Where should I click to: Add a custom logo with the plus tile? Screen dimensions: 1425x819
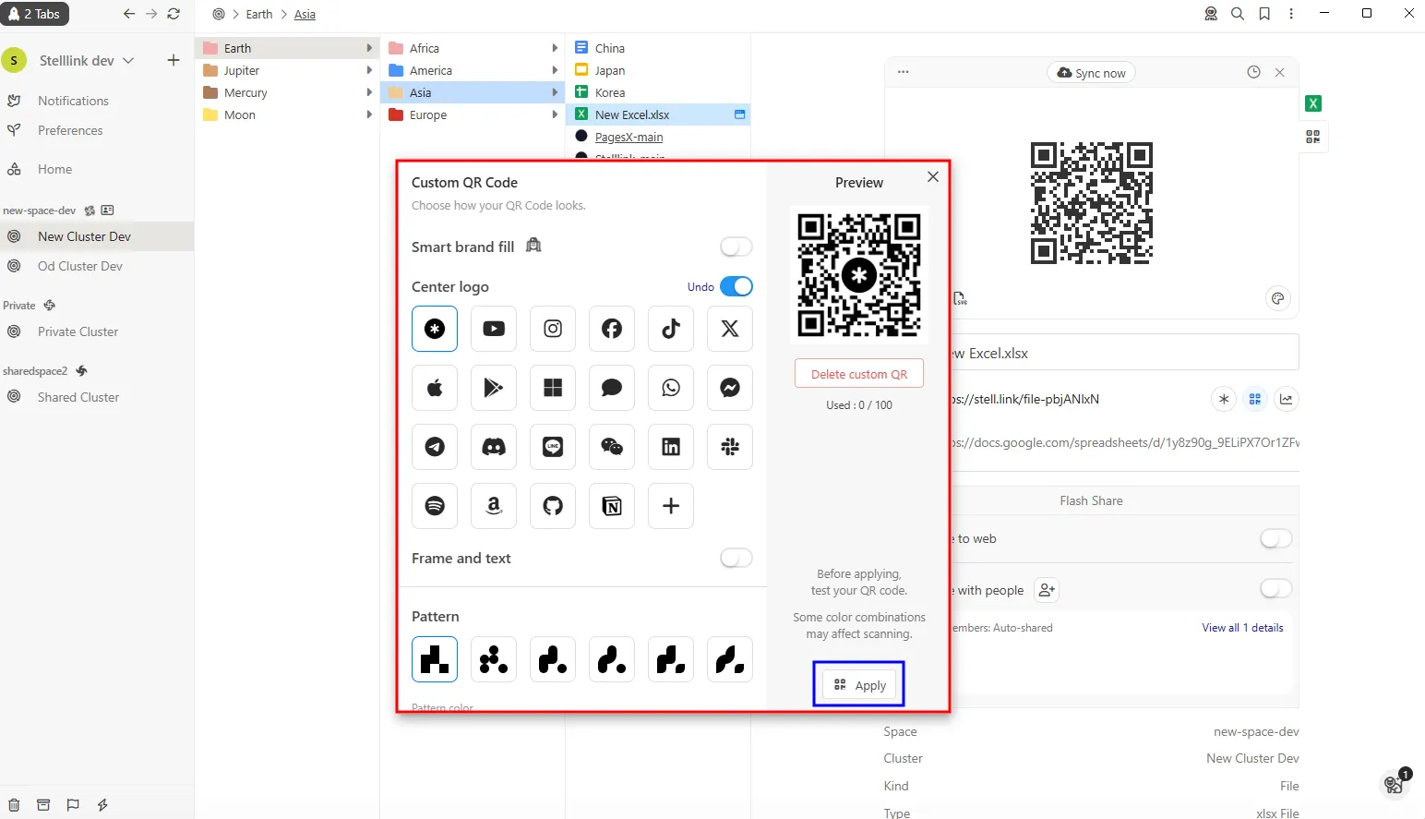(x=671, y=506)
